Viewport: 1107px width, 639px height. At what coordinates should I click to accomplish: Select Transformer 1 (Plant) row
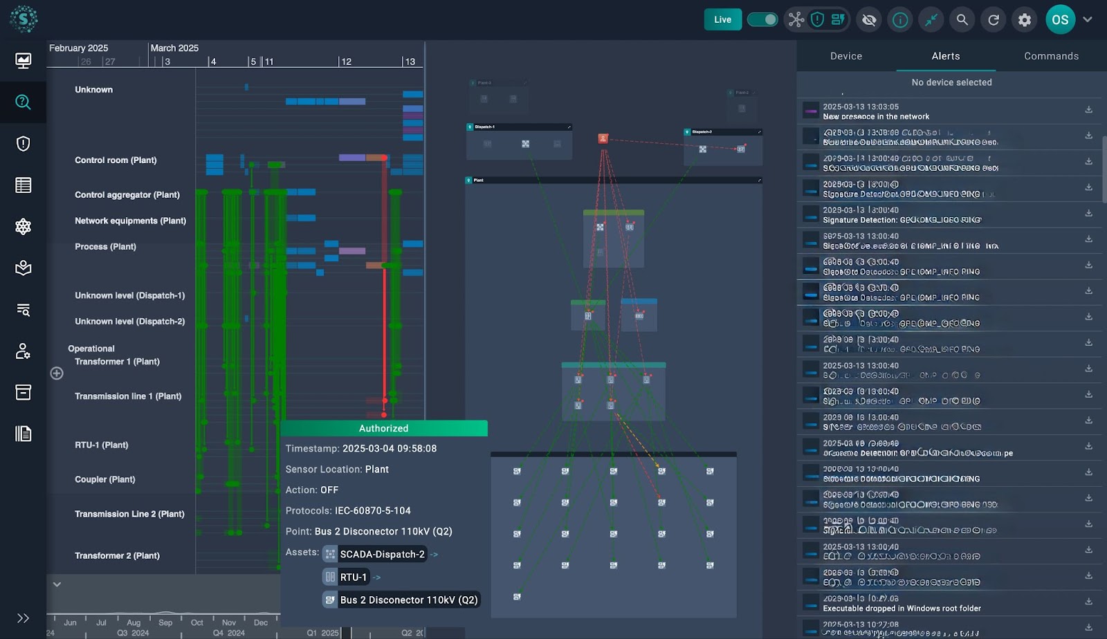pyautogui.click(x=117, y=362)
